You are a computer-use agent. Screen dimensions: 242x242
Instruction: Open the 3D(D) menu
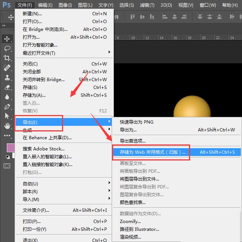click(166, 5)
